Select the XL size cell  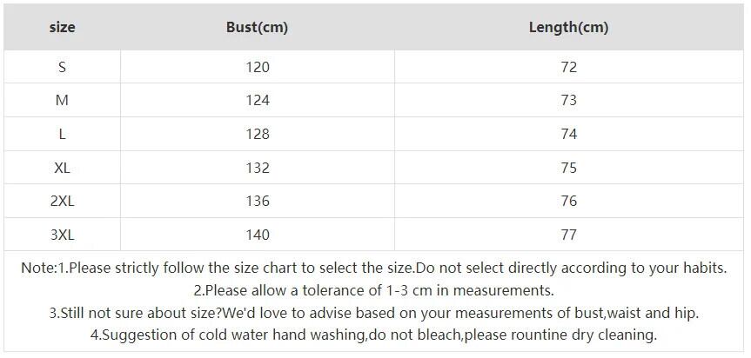62,168
